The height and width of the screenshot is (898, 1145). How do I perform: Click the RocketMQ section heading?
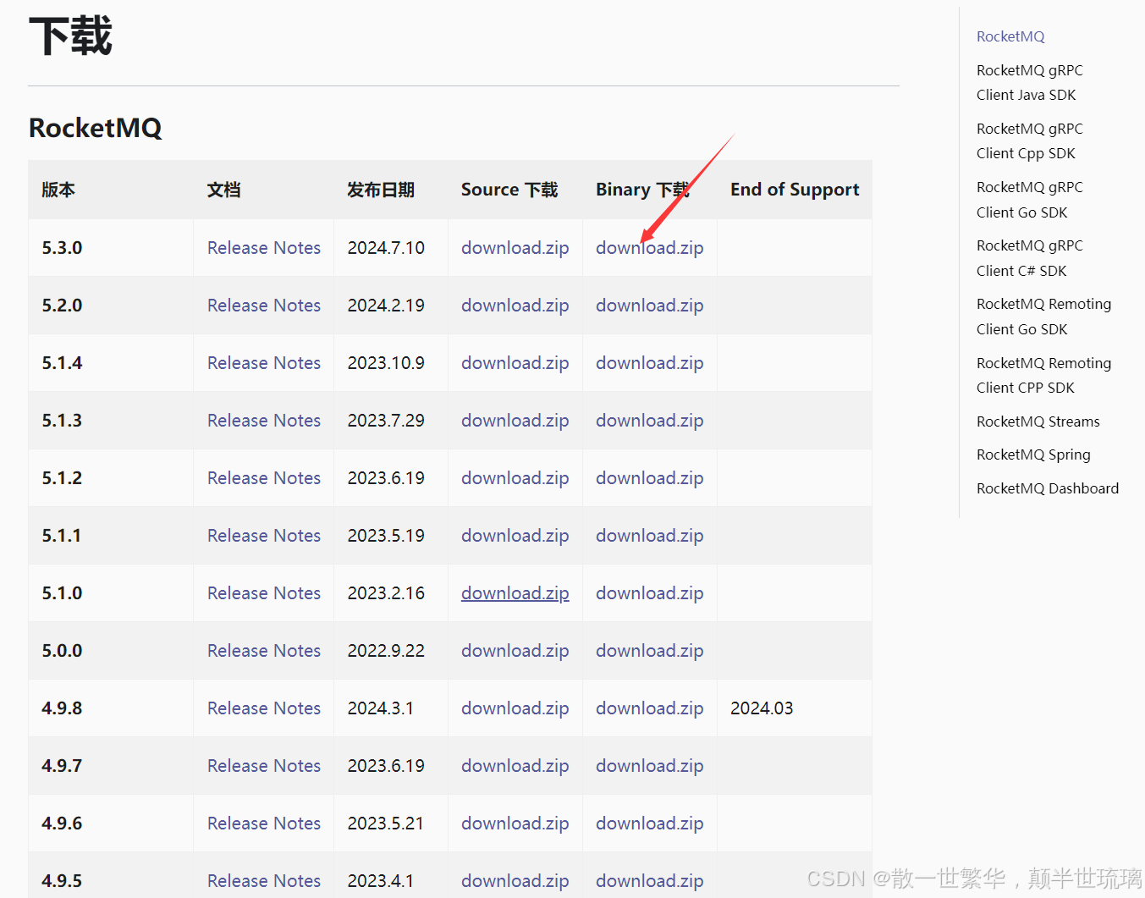click(95, 128)
